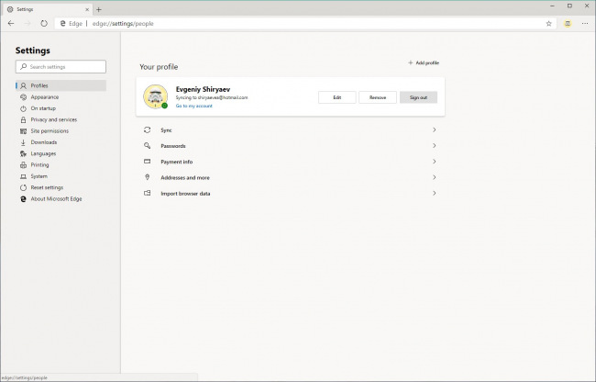Open the Profiles section in the sidebar
The height and width of the screenshot is (382, 596).
tap(61, 85)
